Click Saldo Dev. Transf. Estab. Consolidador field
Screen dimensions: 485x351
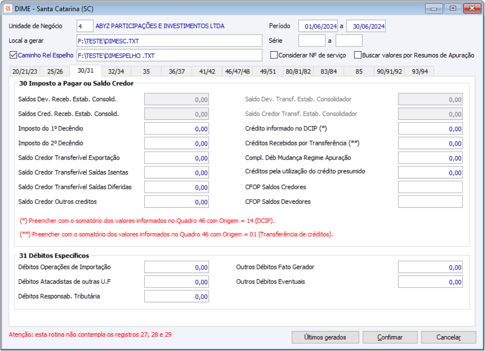pos(430,100)
